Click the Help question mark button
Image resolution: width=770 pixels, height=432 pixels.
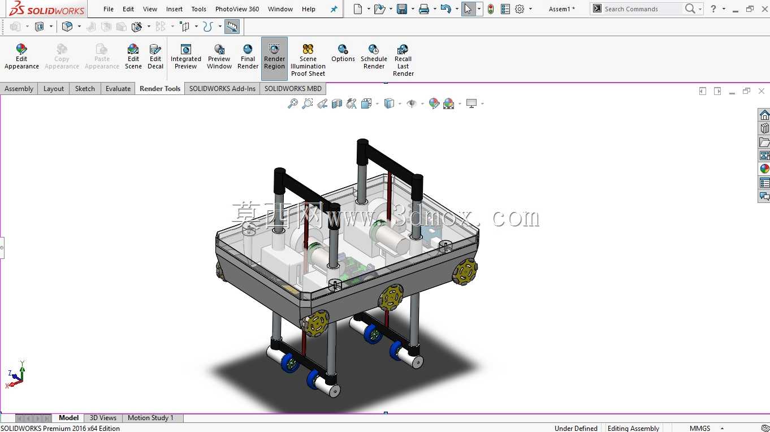pyautogui.click(x=713, y=9)
